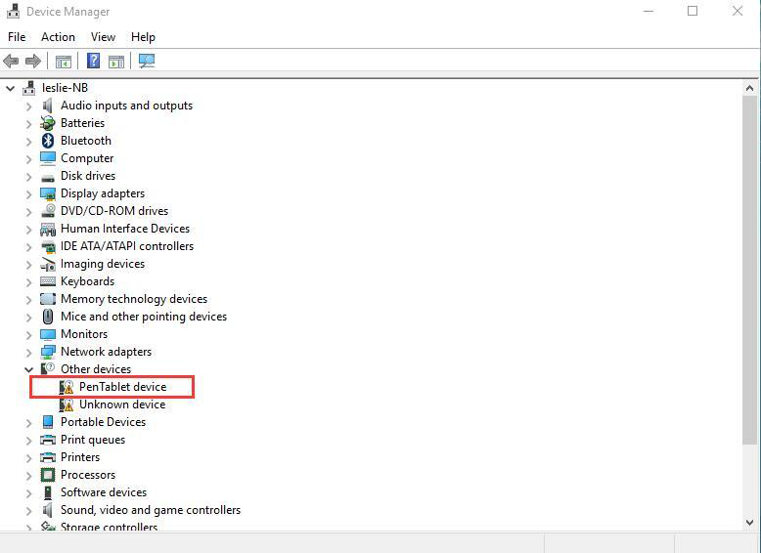Open the Help menu
761x553 pixels.
pos(143,37)
